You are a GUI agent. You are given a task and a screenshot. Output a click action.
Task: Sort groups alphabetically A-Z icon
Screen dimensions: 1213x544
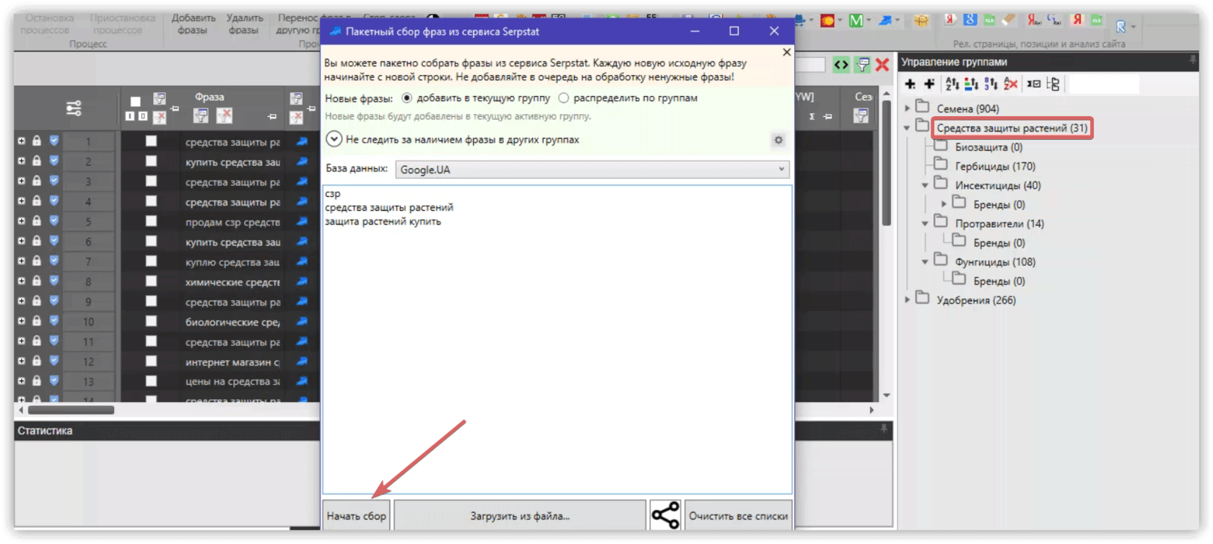pos(952,84)
